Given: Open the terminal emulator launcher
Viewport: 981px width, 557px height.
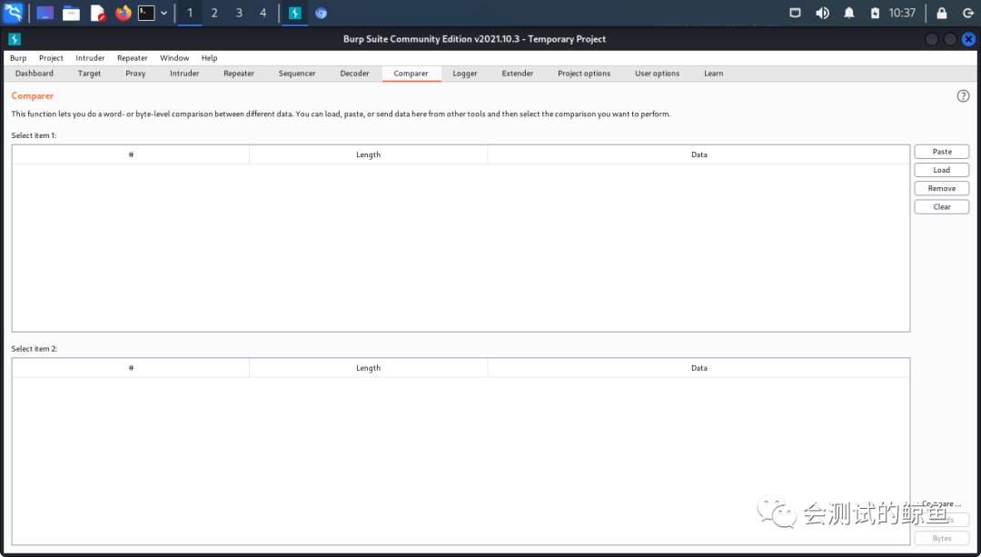Looking at the screenshot, I should 146,13.
